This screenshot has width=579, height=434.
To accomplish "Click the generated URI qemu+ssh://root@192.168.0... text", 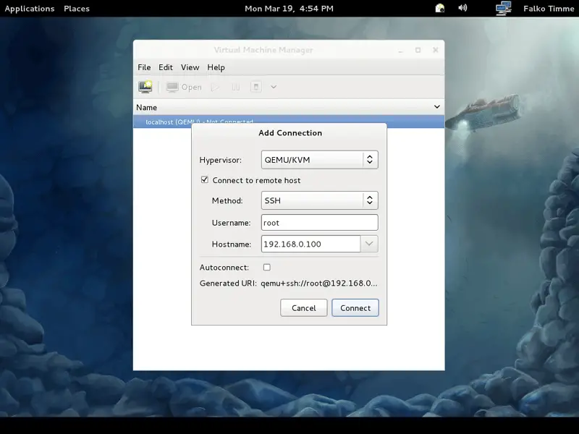I will 319,284.
